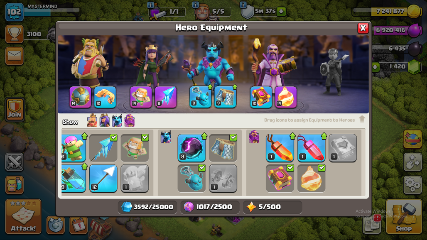Select the Healing Tome locked equipment
This screenshot has width=427, height=240.
[343, 148]
